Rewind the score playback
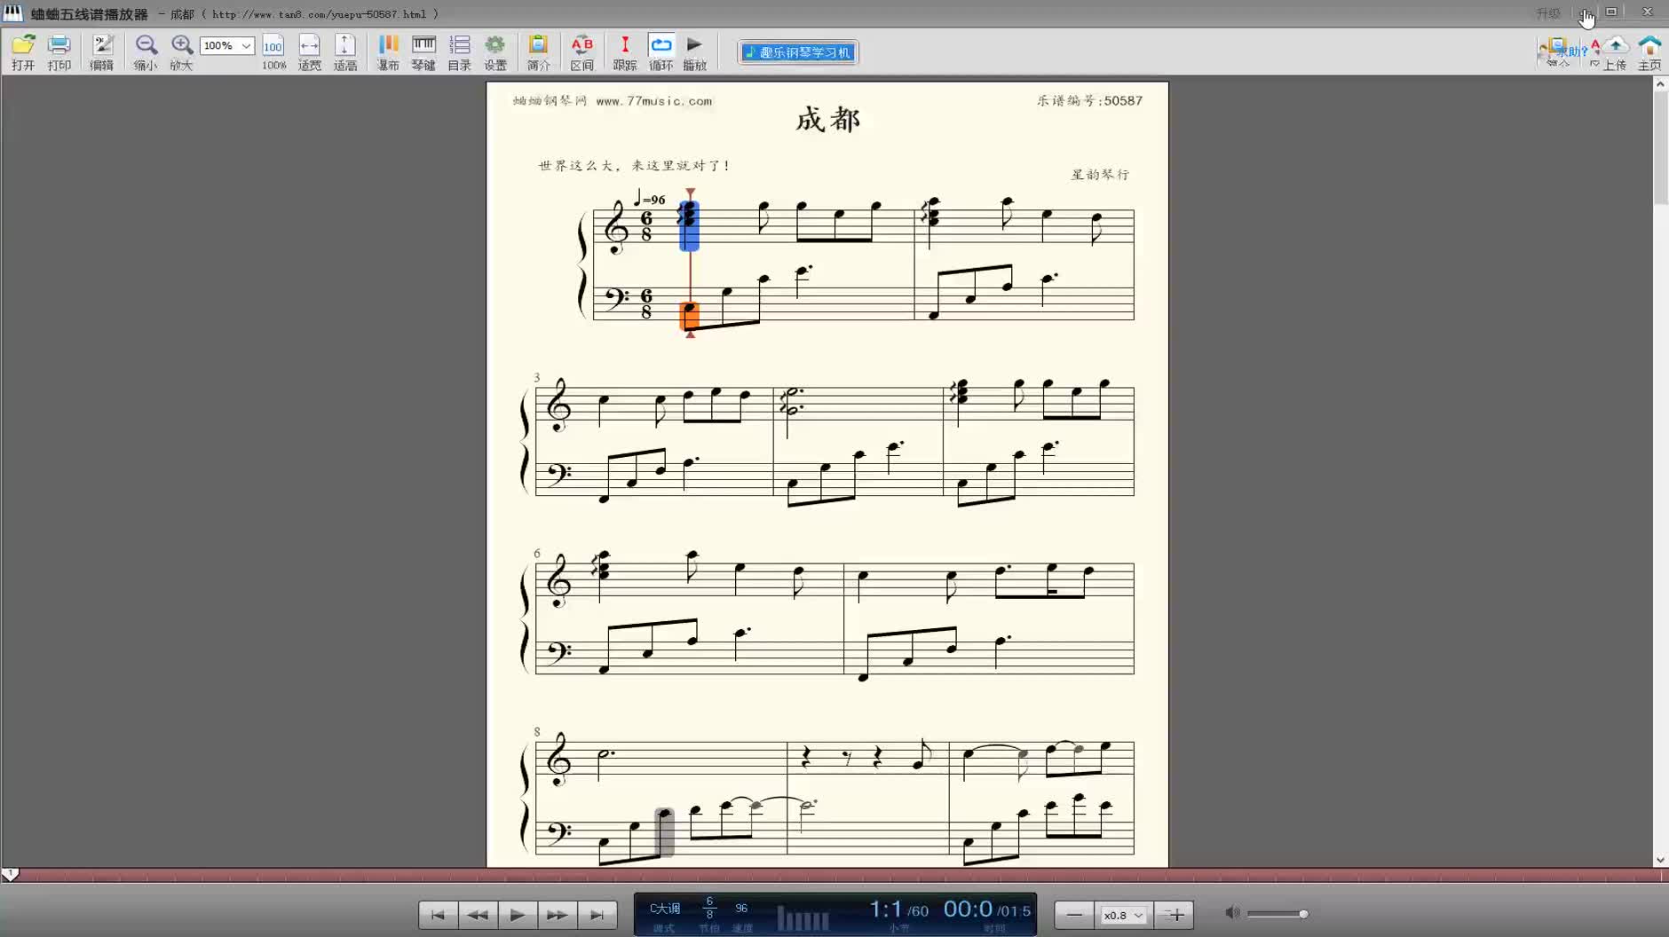The height and width of the screenshot is (937, 1669). [478, 915]
